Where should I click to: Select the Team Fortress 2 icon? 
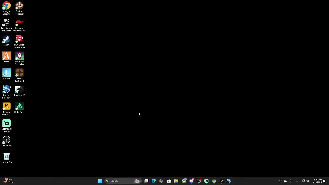click(19, 75)
